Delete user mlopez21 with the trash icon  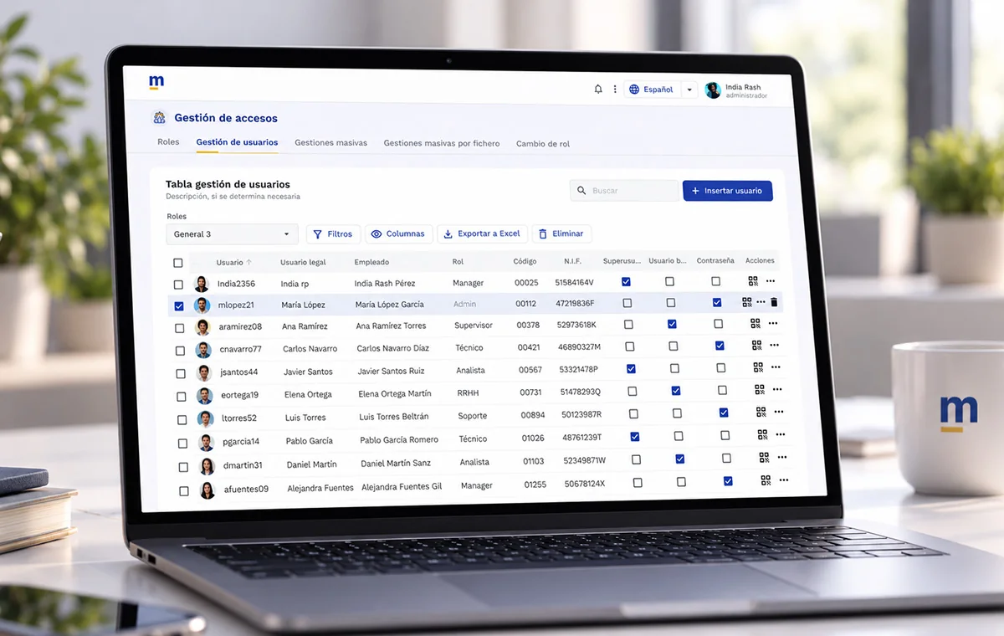pyautogui.click(x=774, y=302)
